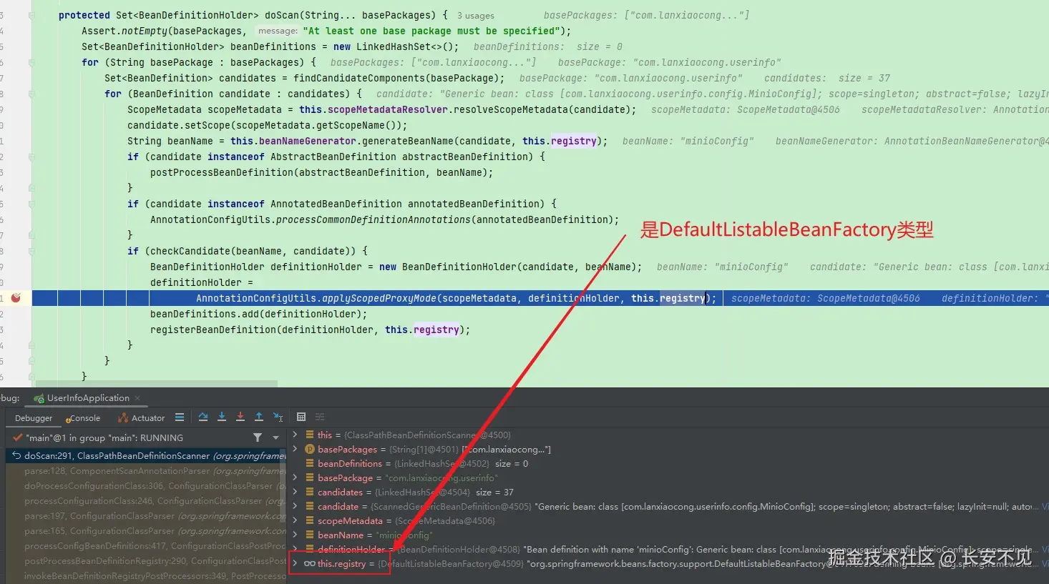The height and width of the screenshot is (584, 1049).
Task: Click the field icon next to candidates variable
Action: [310, 493]
